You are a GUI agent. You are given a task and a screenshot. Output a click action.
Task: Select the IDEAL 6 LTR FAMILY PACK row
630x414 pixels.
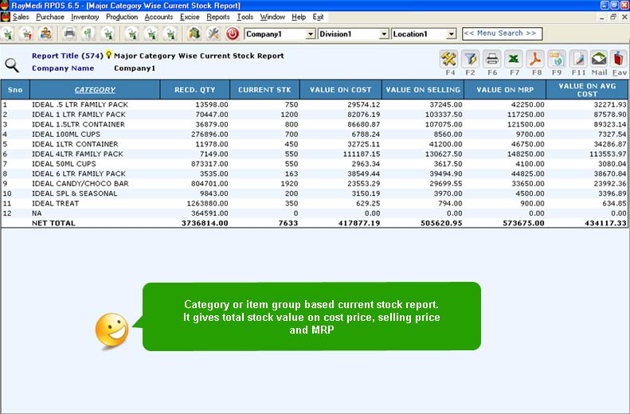tap(314, 174)
